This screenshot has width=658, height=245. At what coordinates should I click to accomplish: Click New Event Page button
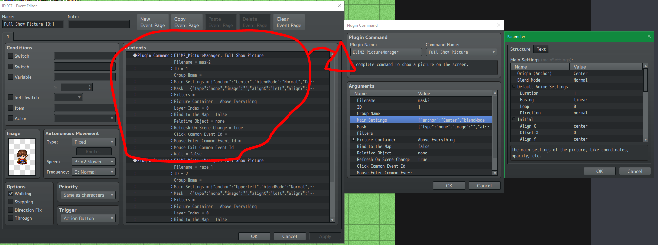coord(153,22)
